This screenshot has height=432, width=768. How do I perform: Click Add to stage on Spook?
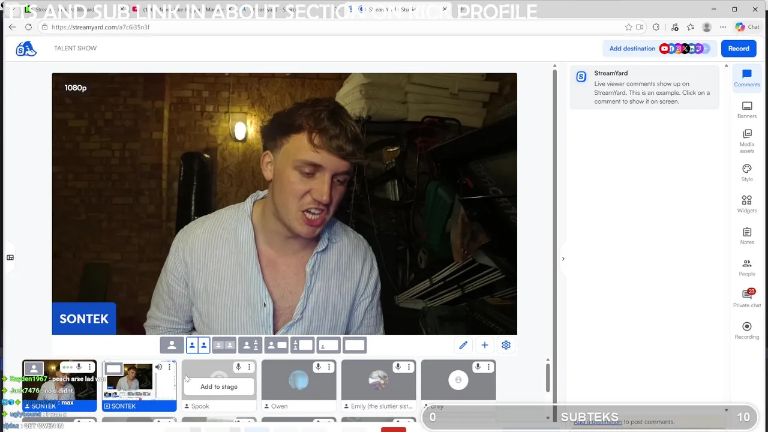click(x=219, y=387)
